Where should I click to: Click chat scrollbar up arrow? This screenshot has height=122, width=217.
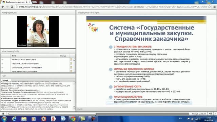tap(74, 83)
